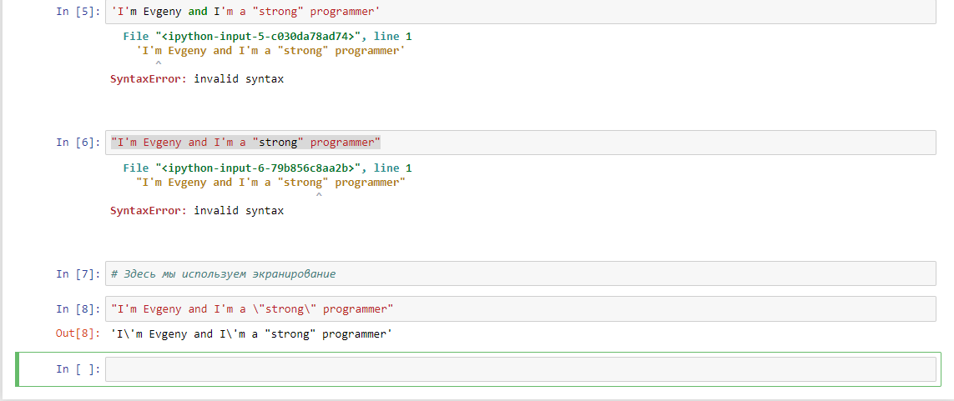The height and width of the screenshot is (401, 954).
Task: Select the In [8] prompt label
Action: [x=77, y=309]
